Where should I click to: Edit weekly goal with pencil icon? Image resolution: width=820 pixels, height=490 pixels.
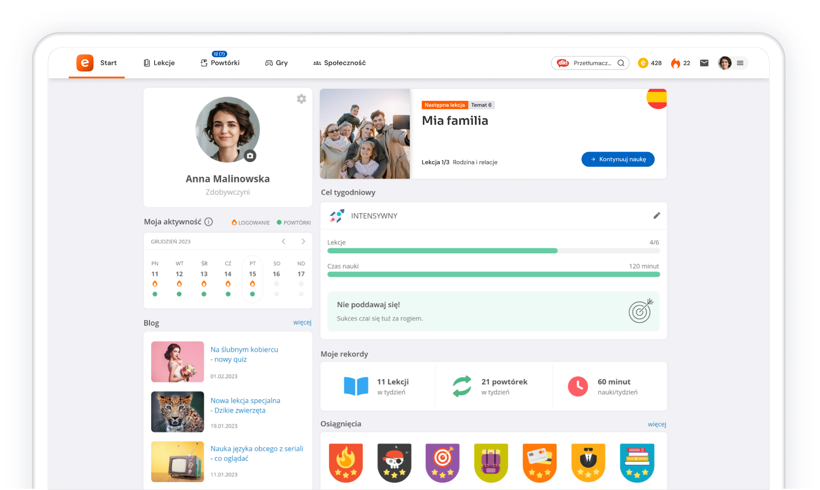pyautogui.click(x=656, y=215)
